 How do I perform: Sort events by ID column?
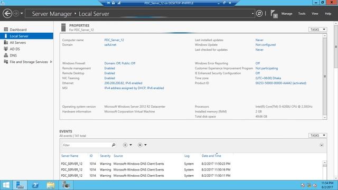91,156
